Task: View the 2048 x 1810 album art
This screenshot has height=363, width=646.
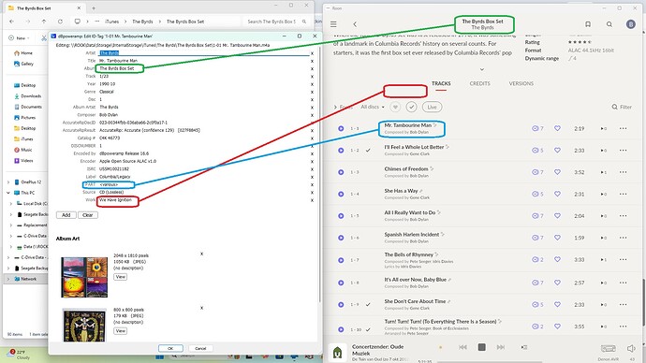Action: (120, 277)
